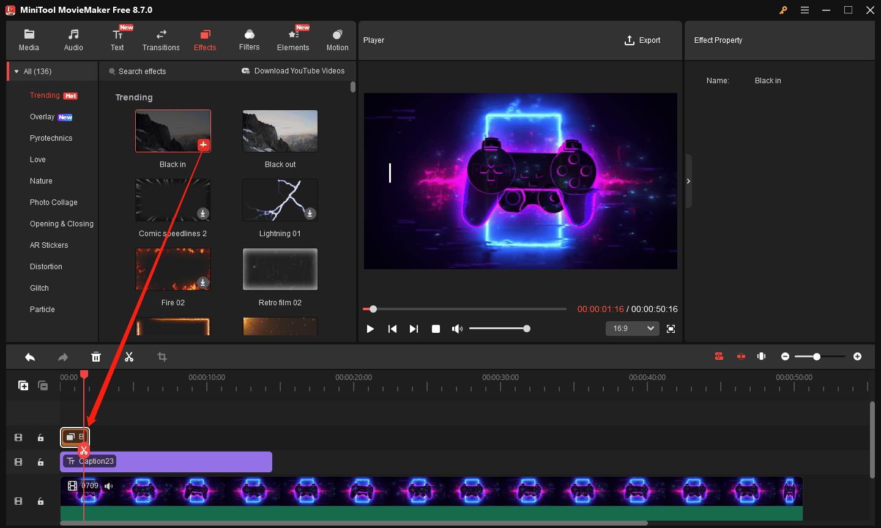The width and height of the screenshot is (881, 528).
Task: Jump to next frame
Action: tap(414, 329)
